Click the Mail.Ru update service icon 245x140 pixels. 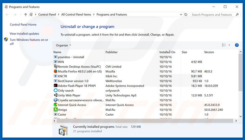click(56, 100)
